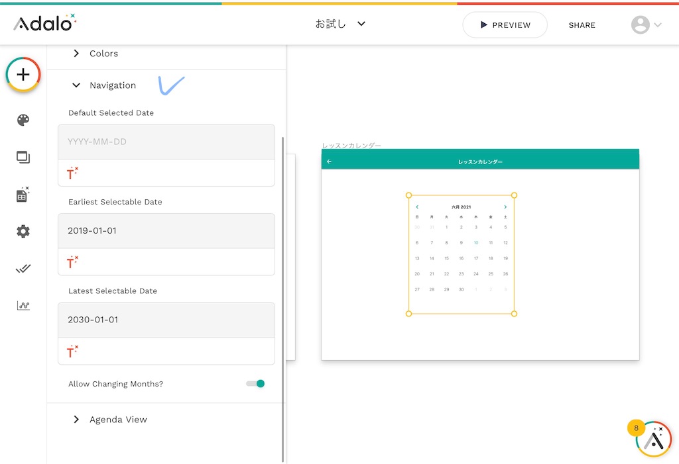Viewport: 679px width, 464px height.
Task: Select date 27 in the calendar
Action: 417,289
